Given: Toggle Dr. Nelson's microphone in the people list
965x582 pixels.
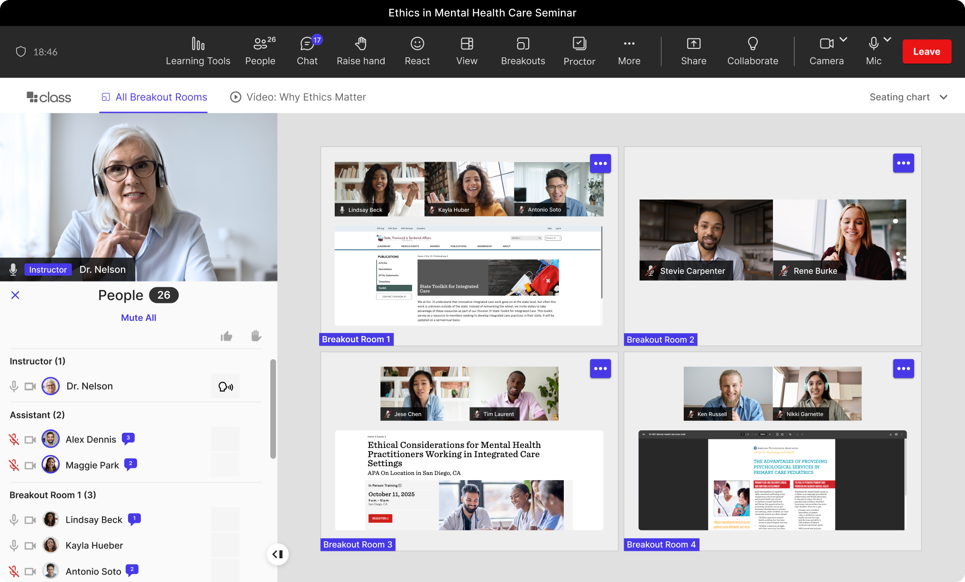Looking at the screenshot, I should 14,386.
